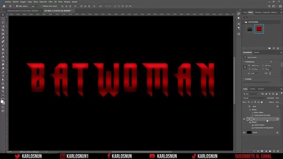Select the Eyedropper tool
This screenshot has width=283, height=159.
click(x=3, y=38)
